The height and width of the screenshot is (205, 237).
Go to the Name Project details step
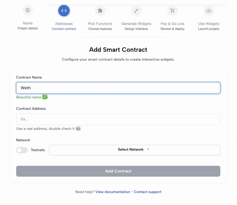tap(28, 26)
